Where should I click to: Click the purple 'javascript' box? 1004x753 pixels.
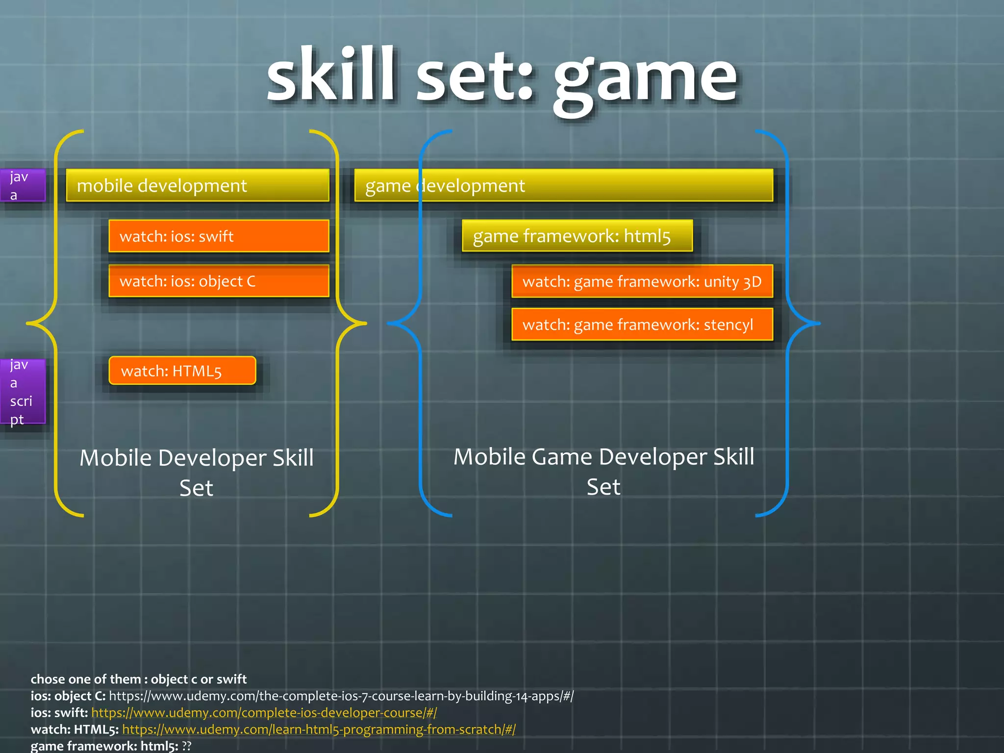click(23, 392)
